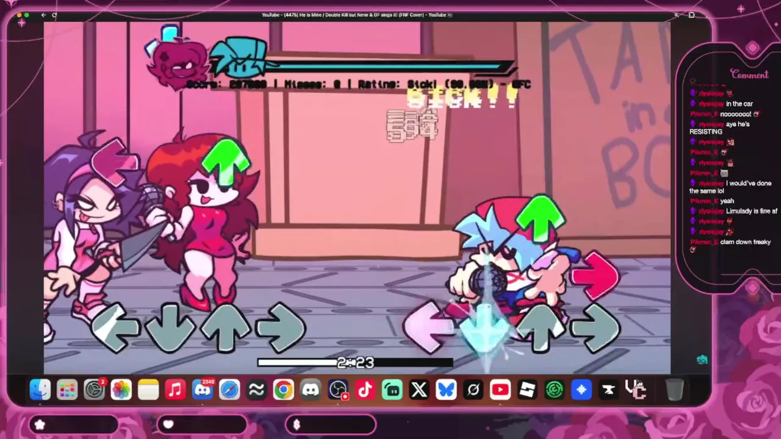Click the gameplay video to pause it
Image resolution: width=781 pixels, height=439 pixels.
pyautogui.click(x=357, y=198)
